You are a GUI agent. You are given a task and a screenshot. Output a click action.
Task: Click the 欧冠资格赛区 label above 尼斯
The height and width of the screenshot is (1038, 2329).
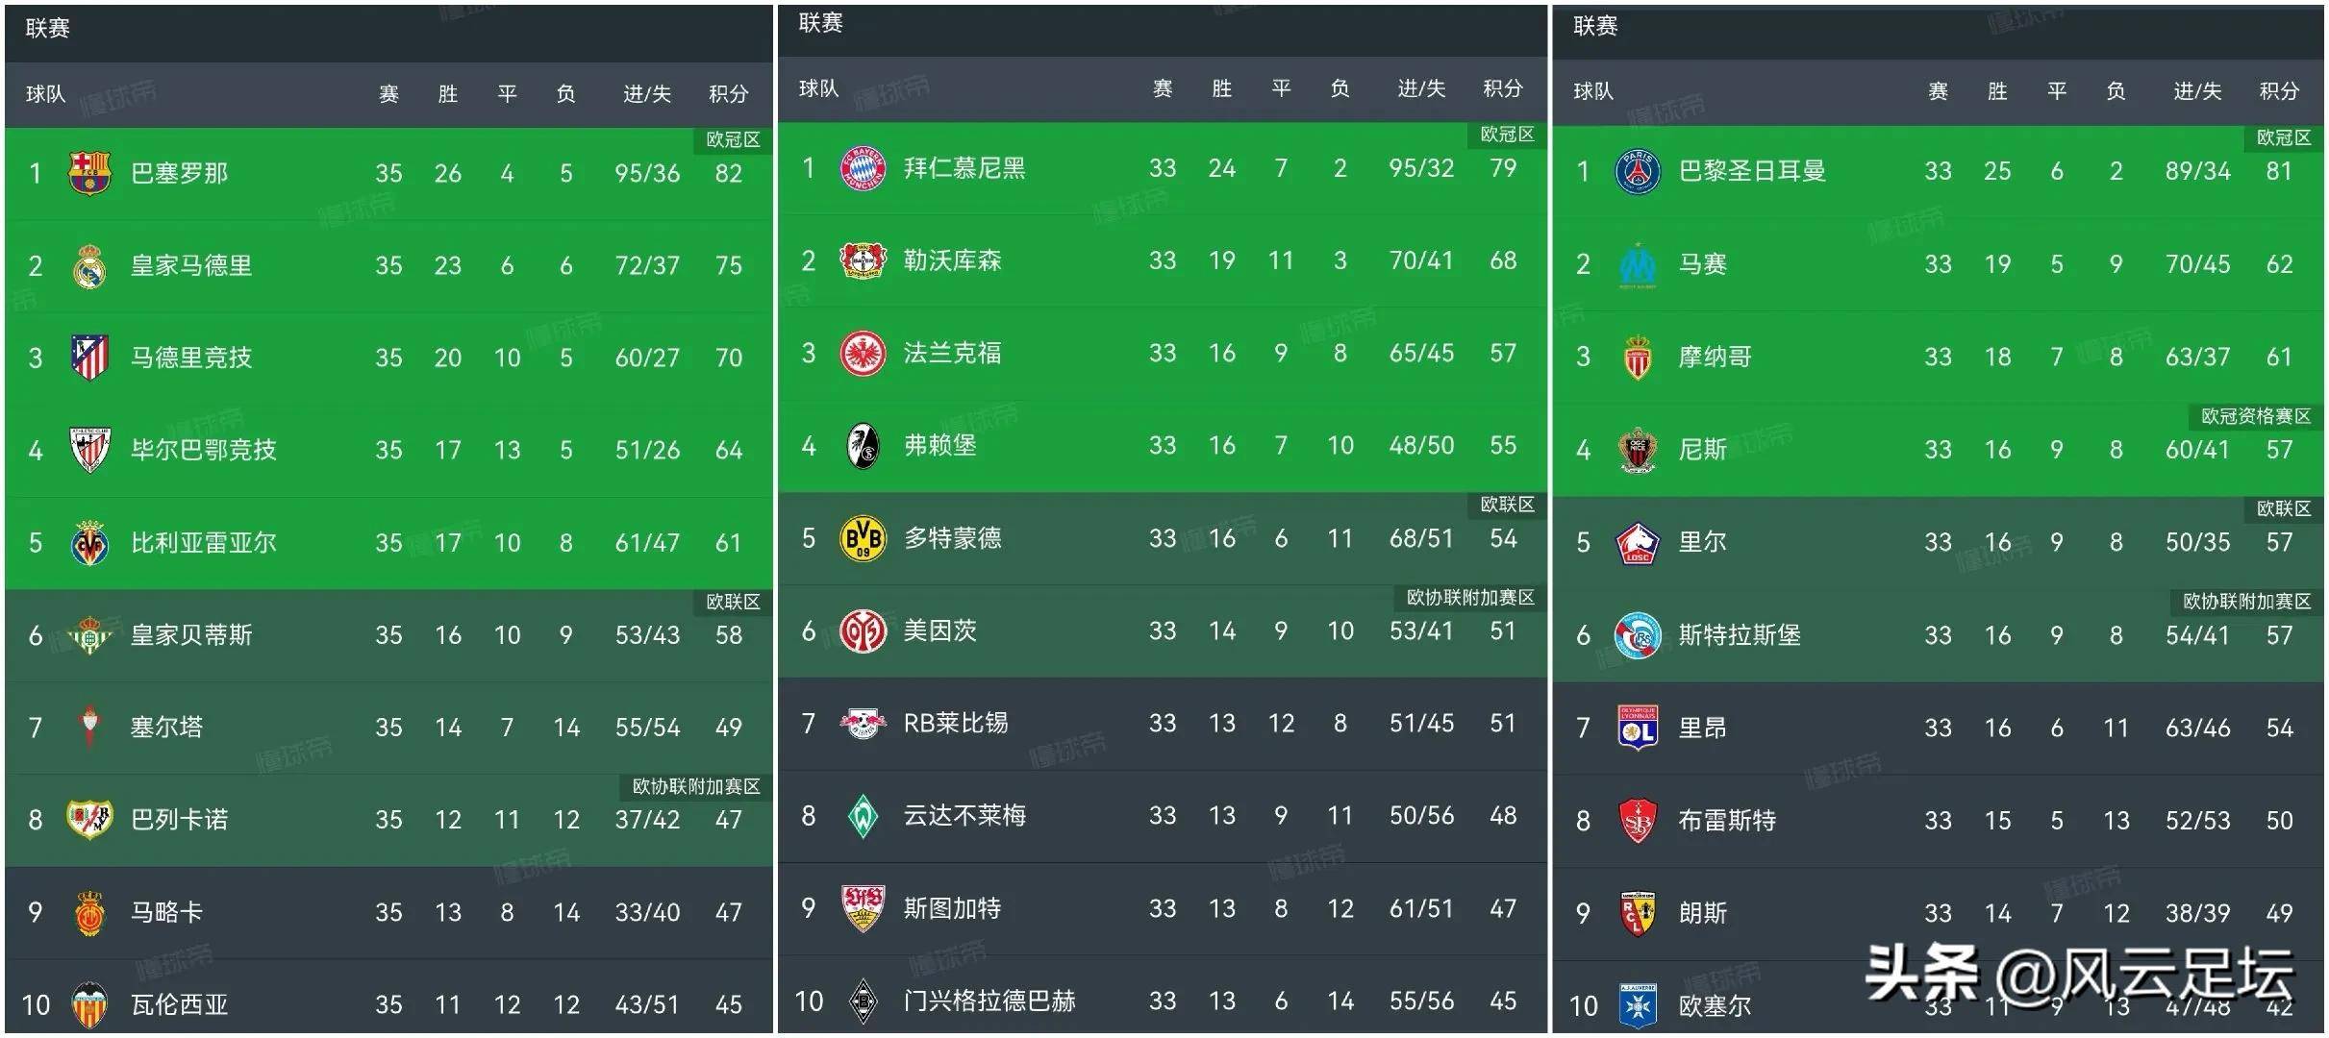coord(2255,416)
